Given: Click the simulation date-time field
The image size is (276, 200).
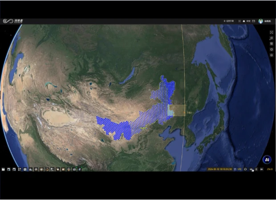Looking at the screenshot, I should coord(219,169).
